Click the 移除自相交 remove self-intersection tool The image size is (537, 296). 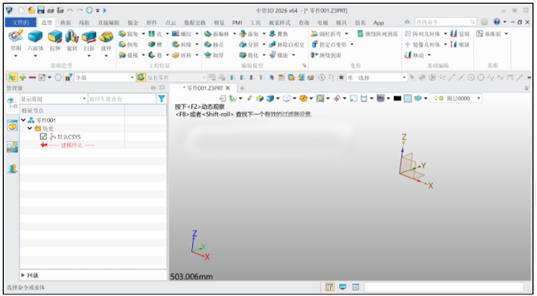click(x=287, y=44)
